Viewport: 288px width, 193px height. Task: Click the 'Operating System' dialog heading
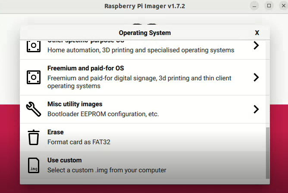tap(145, 33)
